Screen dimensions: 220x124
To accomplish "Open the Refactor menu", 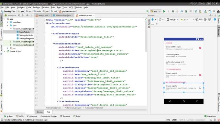I will (45, 7).
